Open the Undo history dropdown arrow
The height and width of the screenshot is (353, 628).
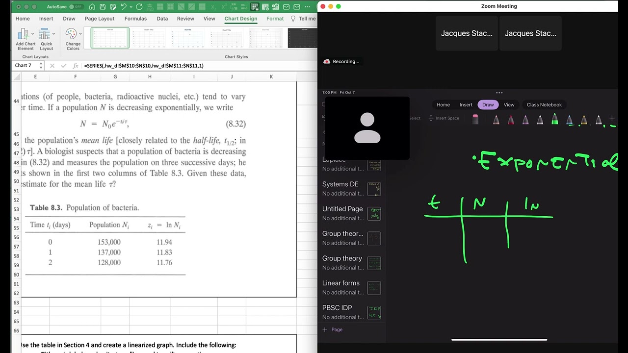[x=131, y=7]
